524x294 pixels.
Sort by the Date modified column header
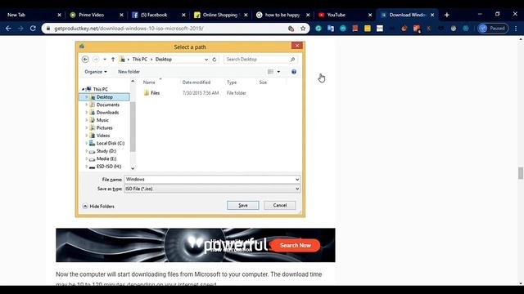(196, 82)
